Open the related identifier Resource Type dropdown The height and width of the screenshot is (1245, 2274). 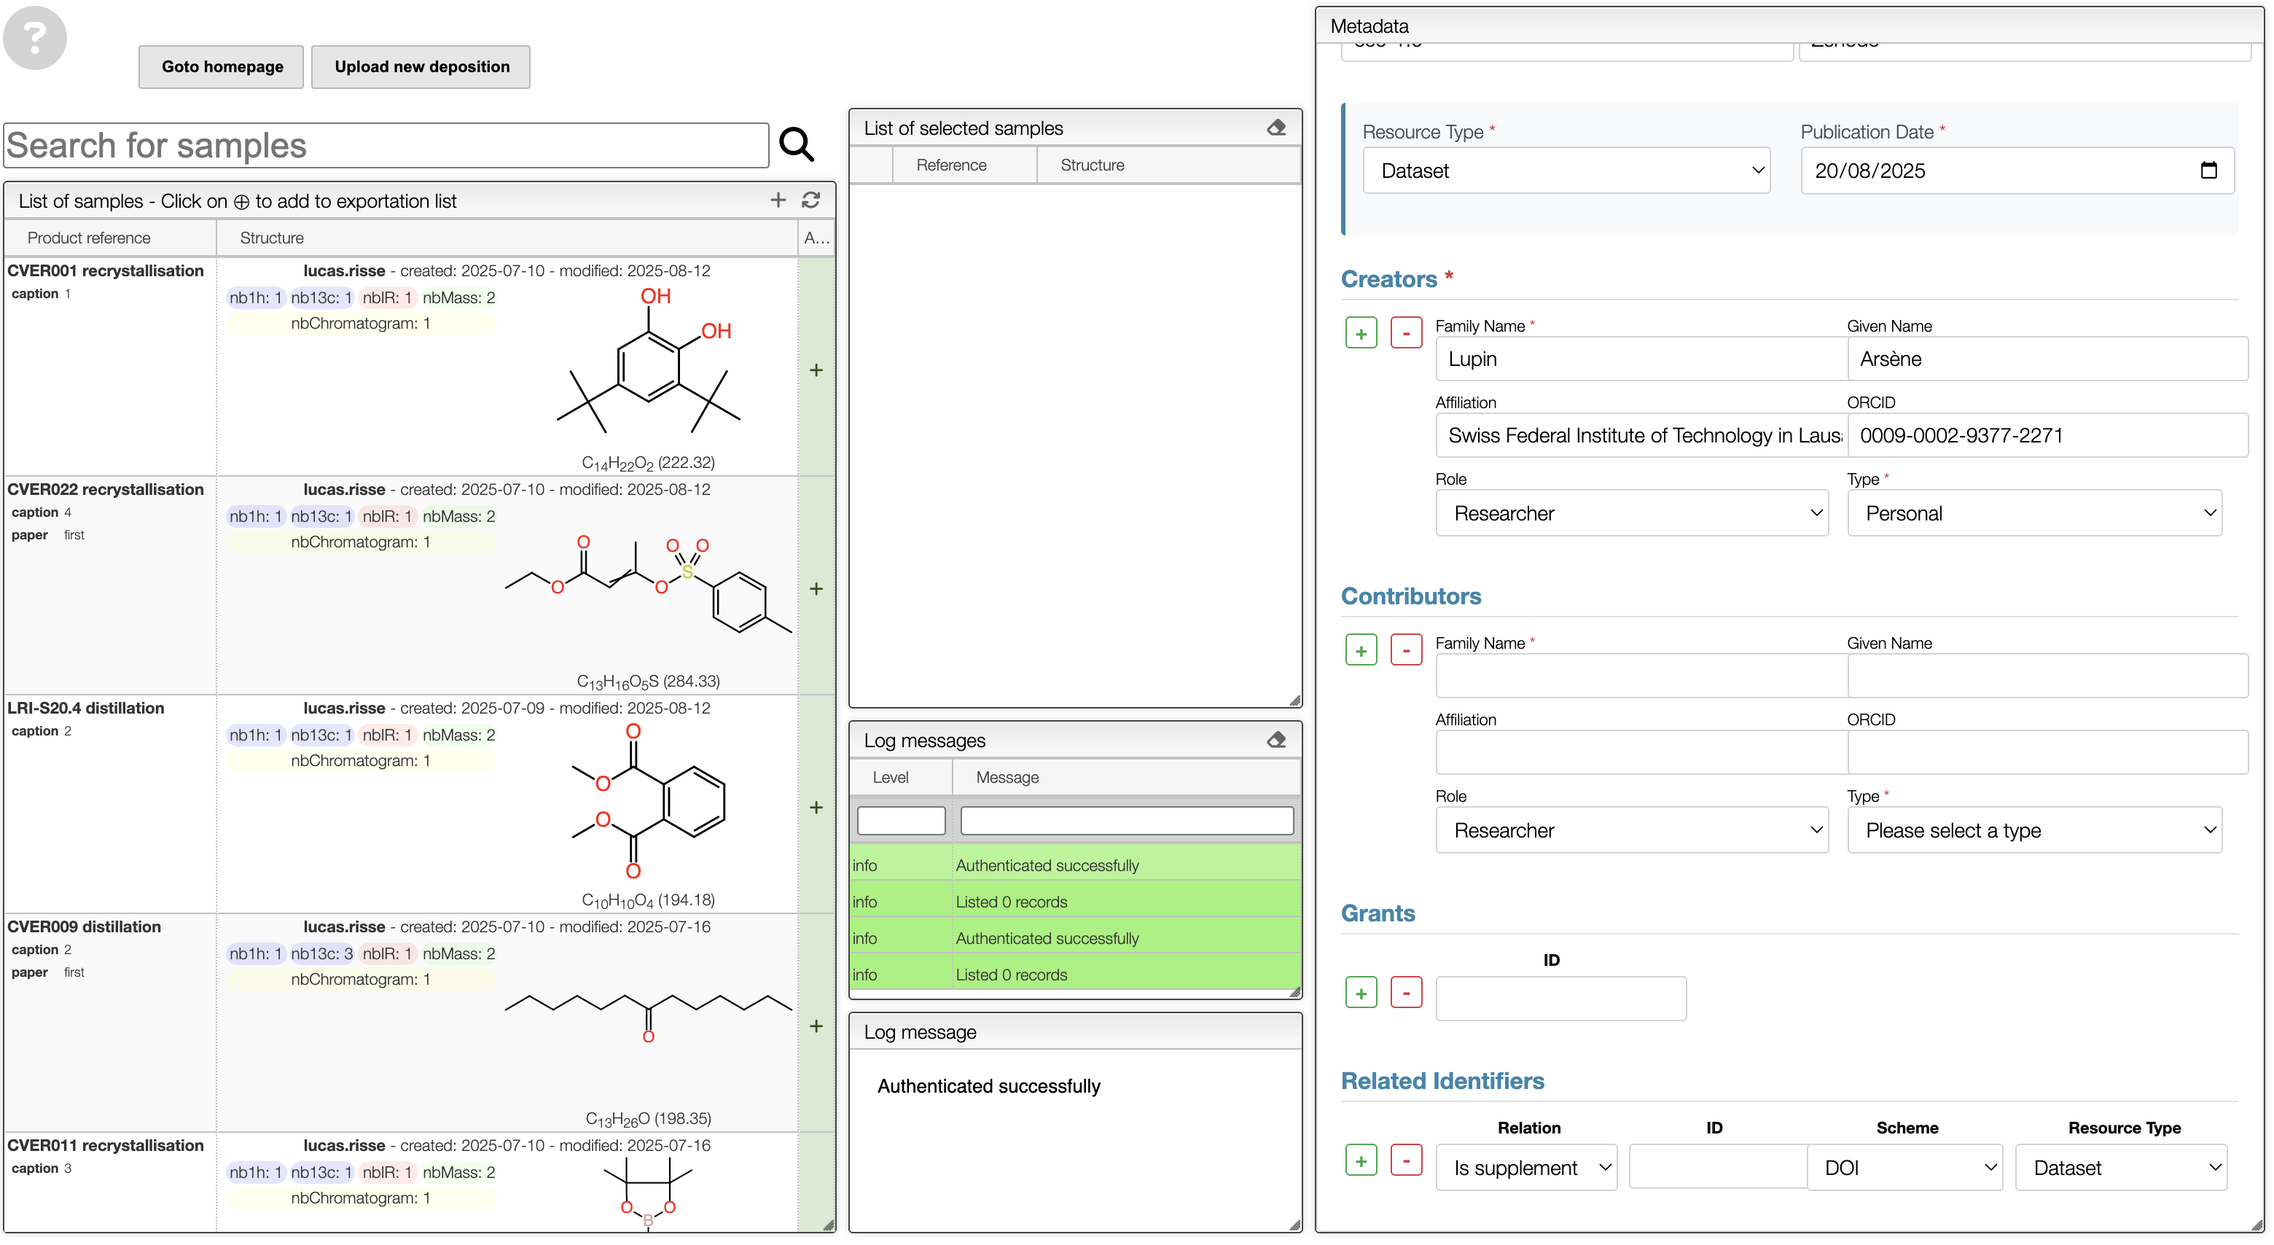click(x=2121, y=1168)
